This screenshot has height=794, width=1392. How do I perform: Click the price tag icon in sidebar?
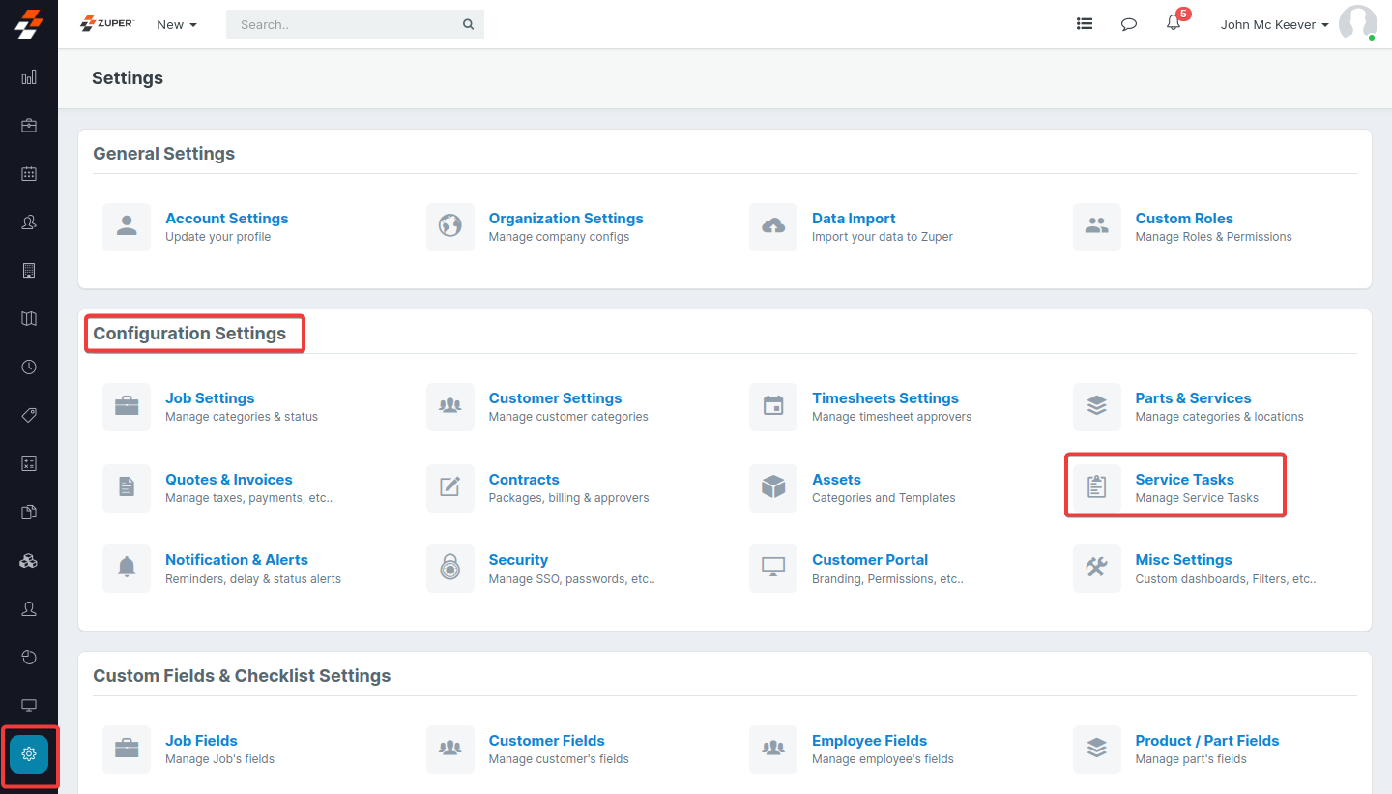point(29,416)
